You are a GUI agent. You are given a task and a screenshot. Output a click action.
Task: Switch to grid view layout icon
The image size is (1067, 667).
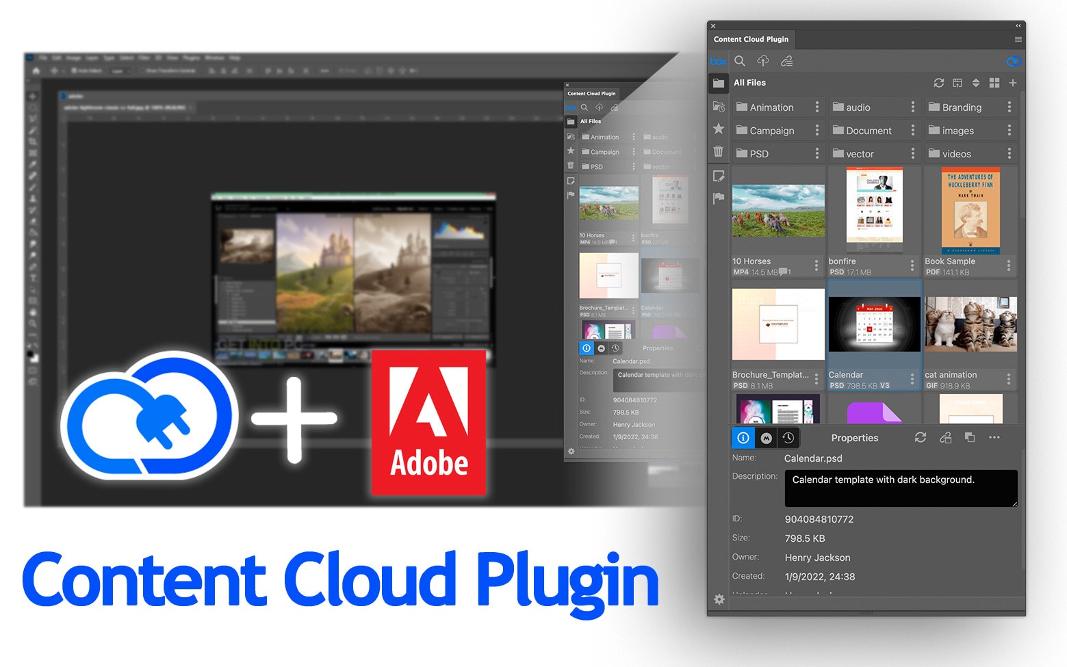(994, 83)
